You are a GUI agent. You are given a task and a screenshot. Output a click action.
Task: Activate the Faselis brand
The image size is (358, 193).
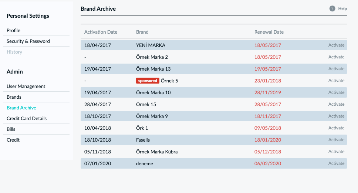[336, 140]
